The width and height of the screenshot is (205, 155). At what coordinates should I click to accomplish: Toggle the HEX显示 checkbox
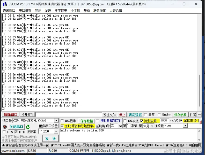pyautogui.click(x=62, y=121)
